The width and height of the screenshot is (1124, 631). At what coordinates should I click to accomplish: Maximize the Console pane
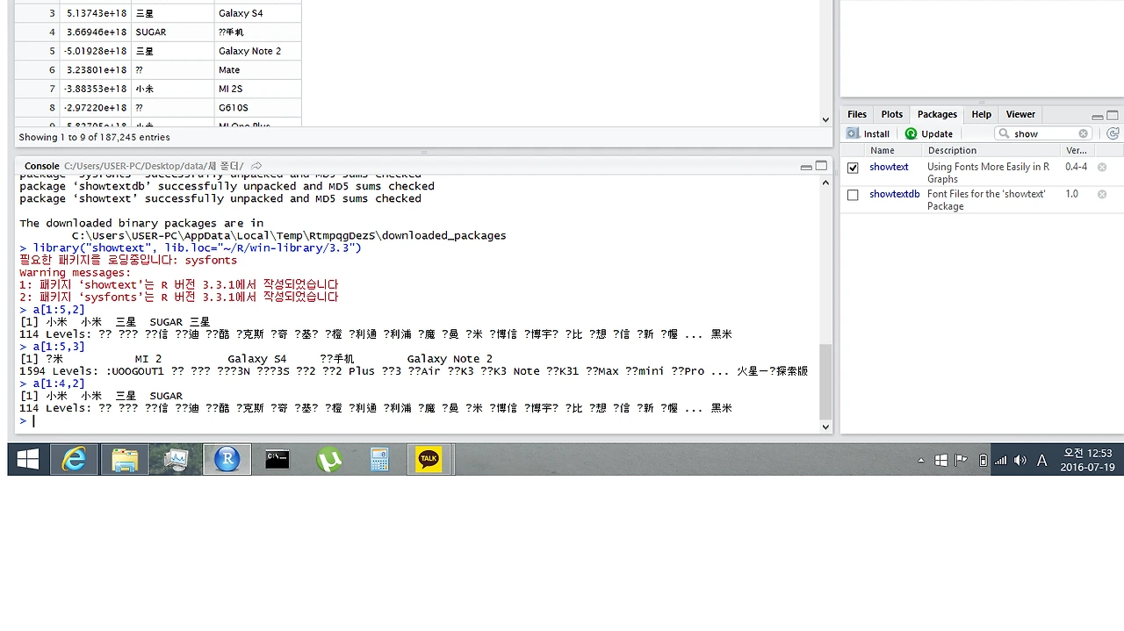(821, 166)
